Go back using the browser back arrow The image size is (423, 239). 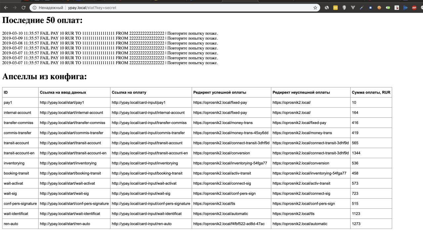[x=6, y=8]
